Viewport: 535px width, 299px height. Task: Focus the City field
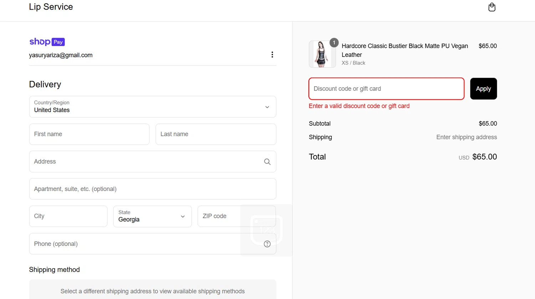point(68,216)
